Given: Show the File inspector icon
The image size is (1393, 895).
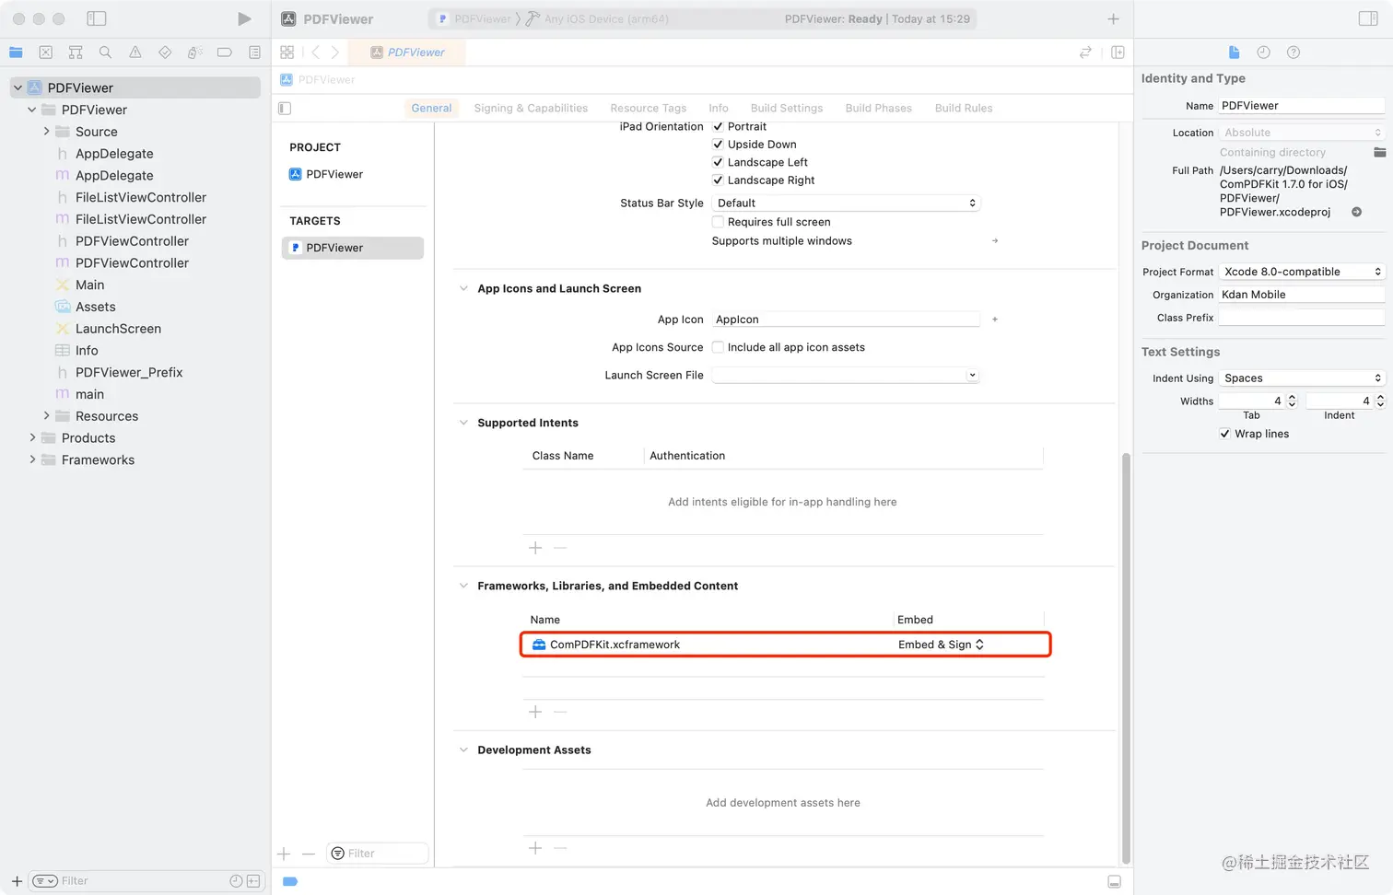Looking at the screenshot, I should [x=1234, y=52].
